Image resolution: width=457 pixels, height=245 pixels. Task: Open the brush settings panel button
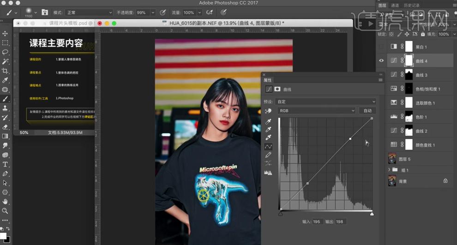45,12
